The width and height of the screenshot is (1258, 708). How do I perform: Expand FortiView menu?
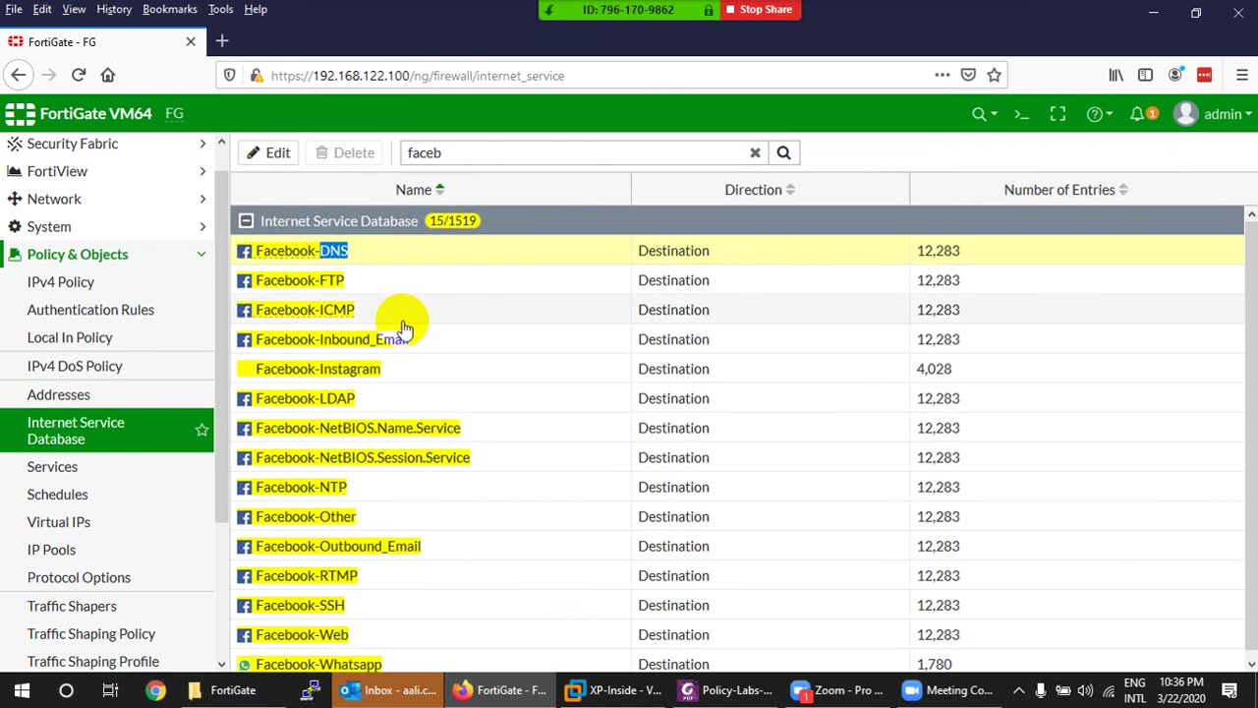point(106,171)
